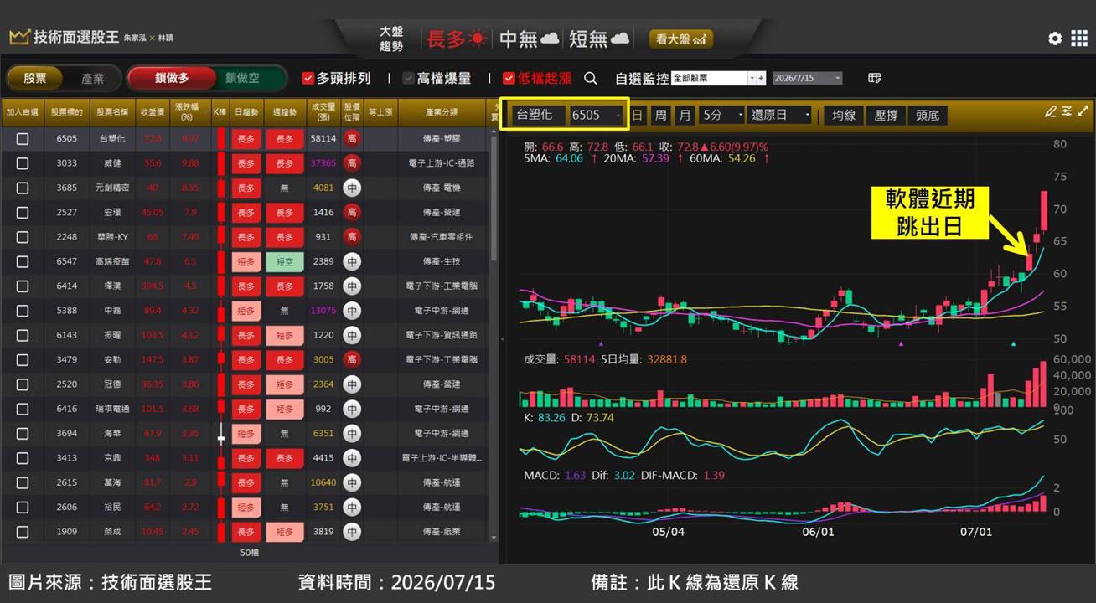This screenshot has width=1096, height=603.
Task: Toggle 多頭排列 checkbox
Action: coord(308,78)
